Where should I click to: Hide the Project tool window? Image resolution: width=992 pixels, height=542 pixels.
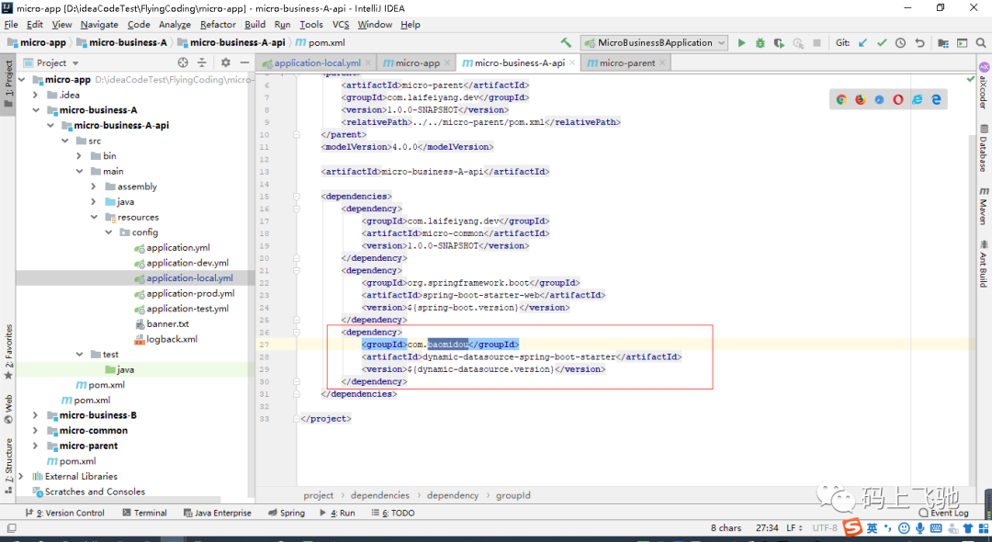coord(244,62)
